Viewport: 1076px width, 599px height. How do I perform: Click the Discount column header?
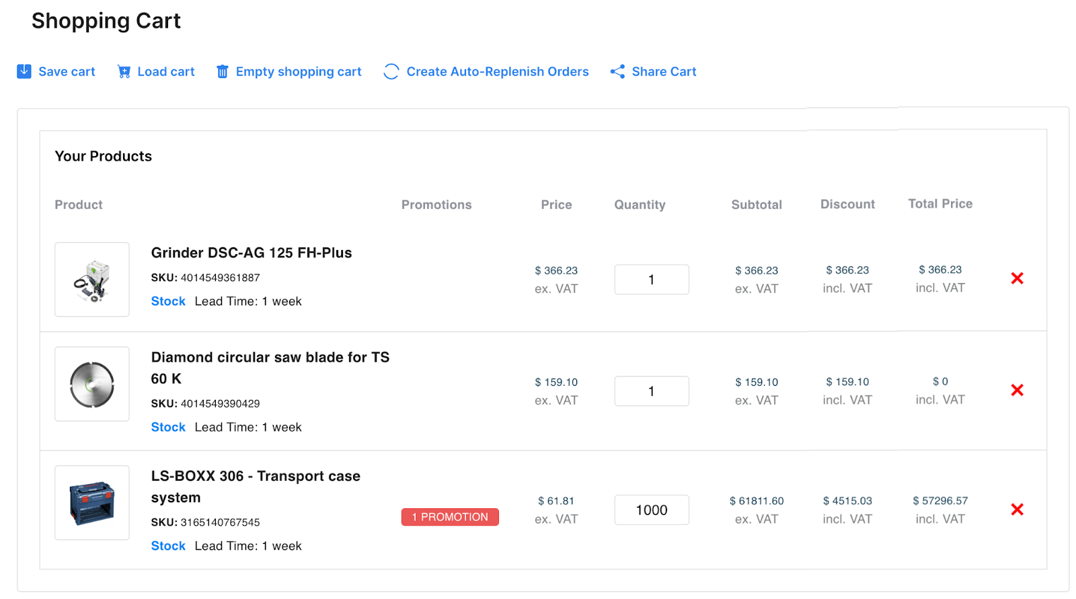tap(847, 204)
